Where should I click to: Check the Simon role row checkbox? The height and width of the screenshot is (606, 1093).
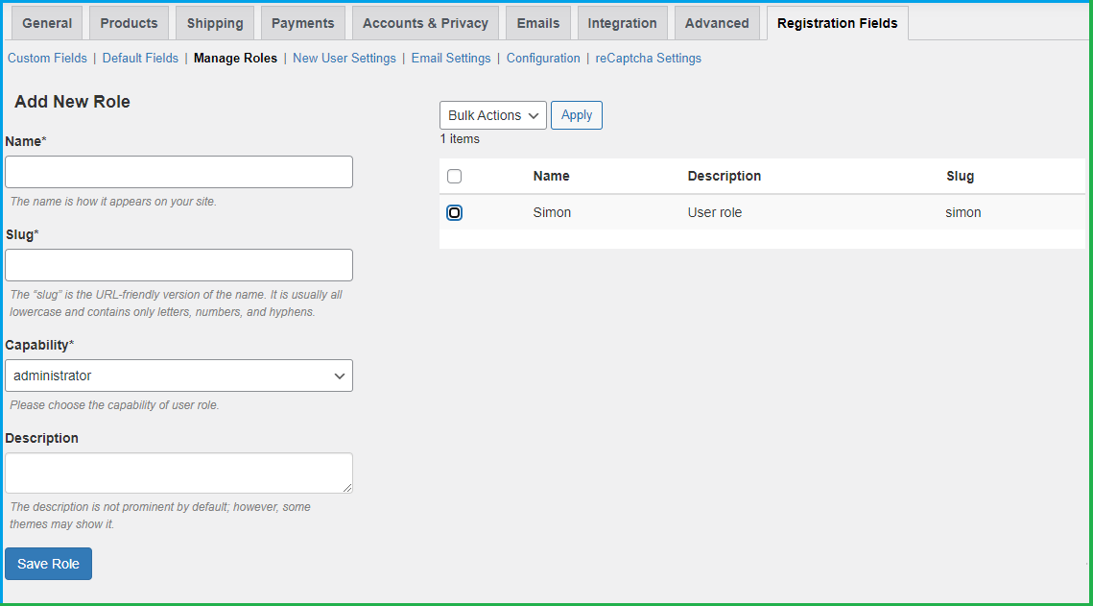(x=455, y=212)
